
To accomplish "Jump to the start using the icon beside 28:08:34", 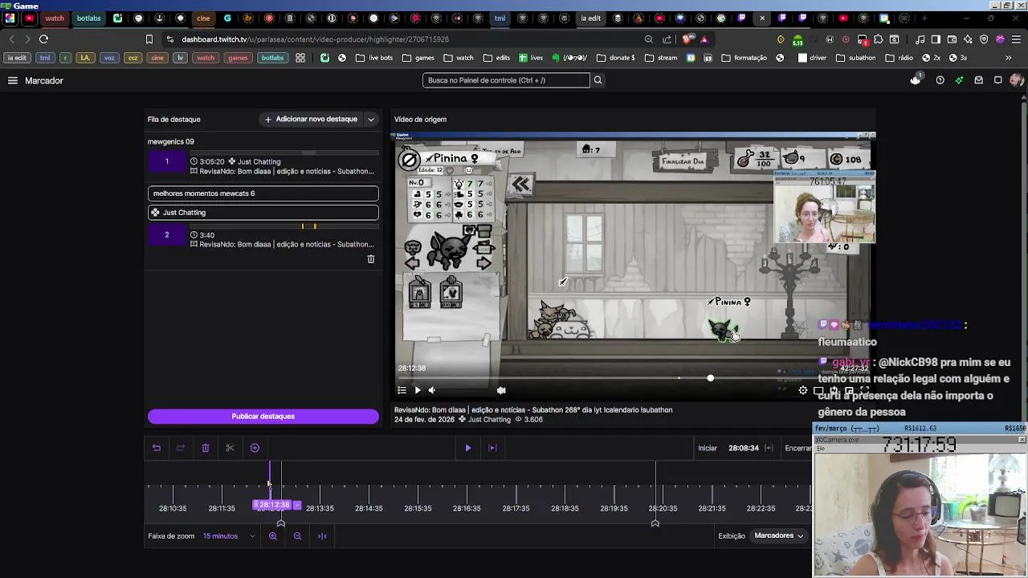I will pos(769,448).
